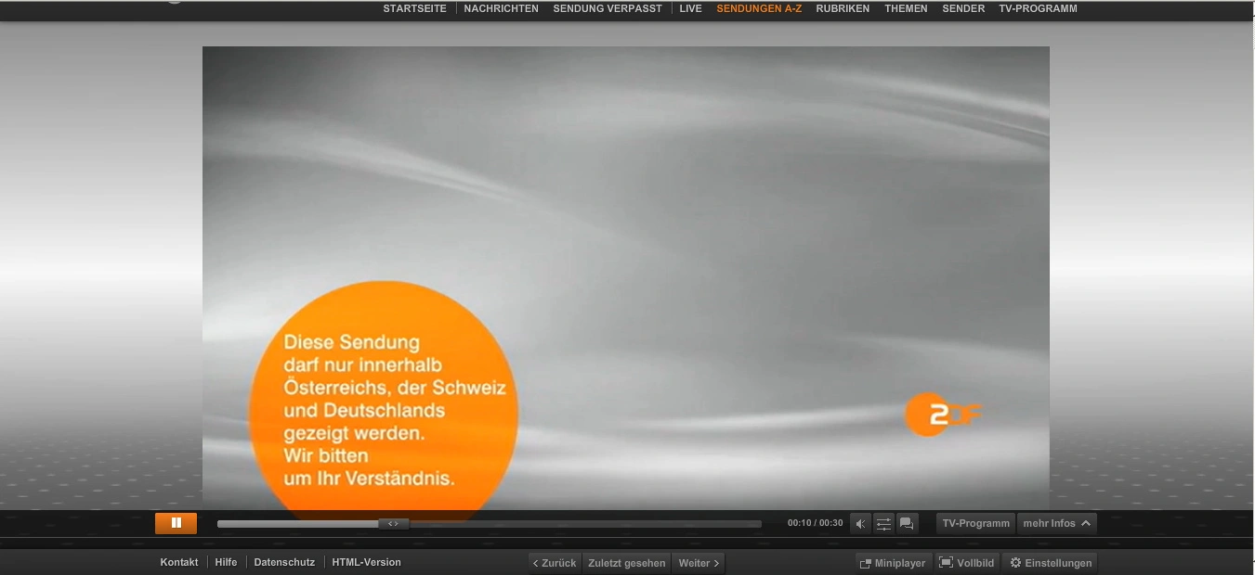1255x575 pixels.
Task: Open Einstellungen gear settings
Action: [x=1050, y=563]
